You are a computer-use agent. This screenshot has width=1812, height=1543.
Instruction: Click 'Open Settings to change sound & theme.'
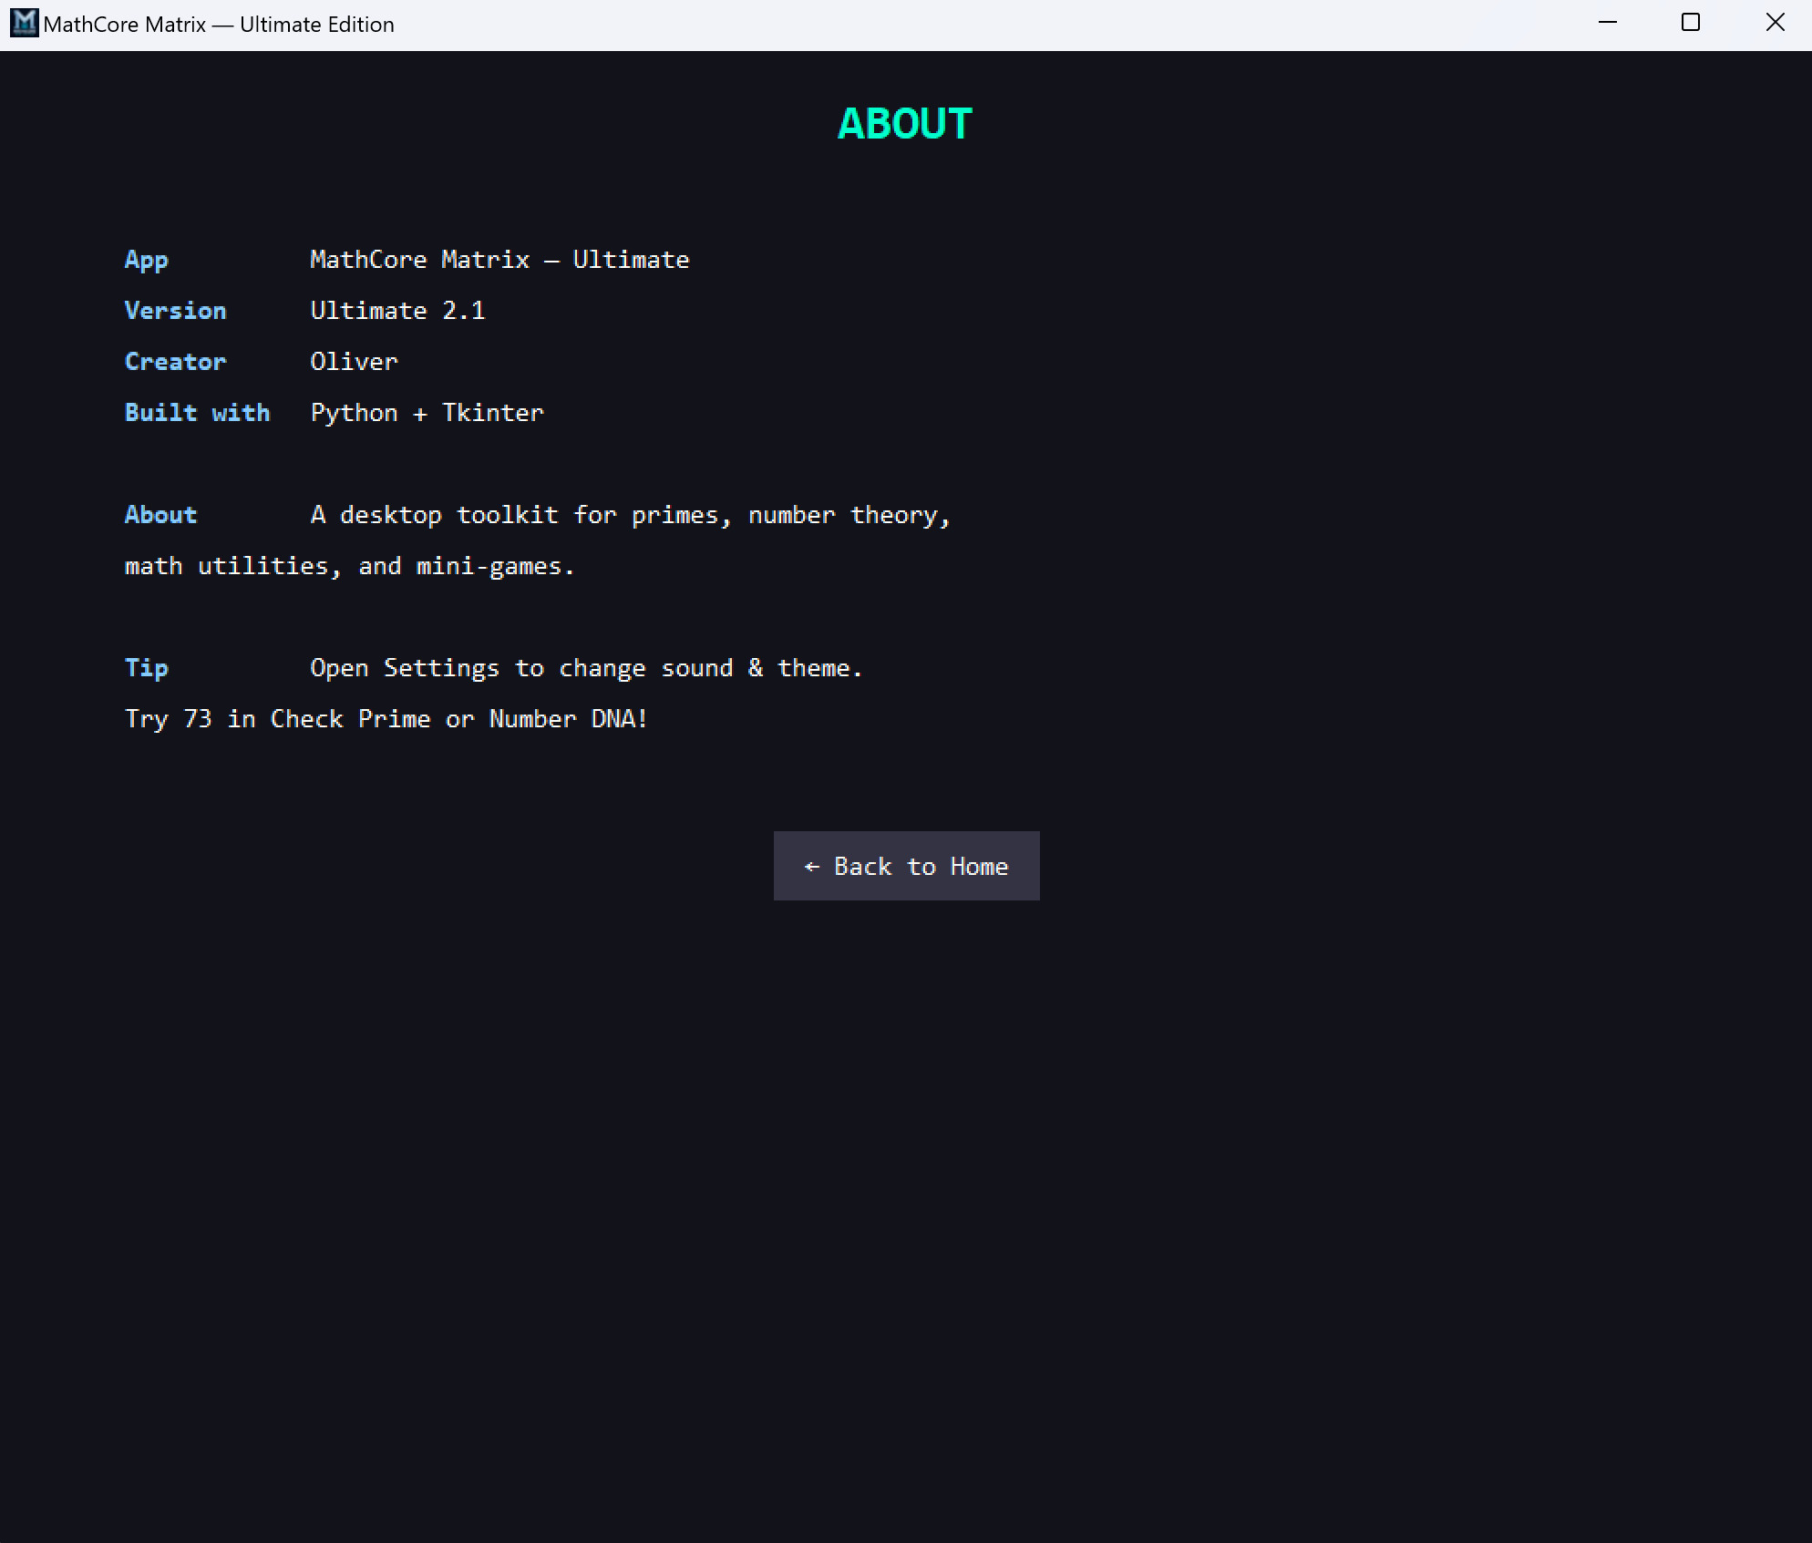[586, 669]
